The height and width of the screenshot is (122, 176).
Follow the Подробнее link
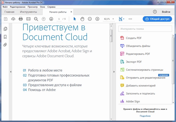(145, 116)
